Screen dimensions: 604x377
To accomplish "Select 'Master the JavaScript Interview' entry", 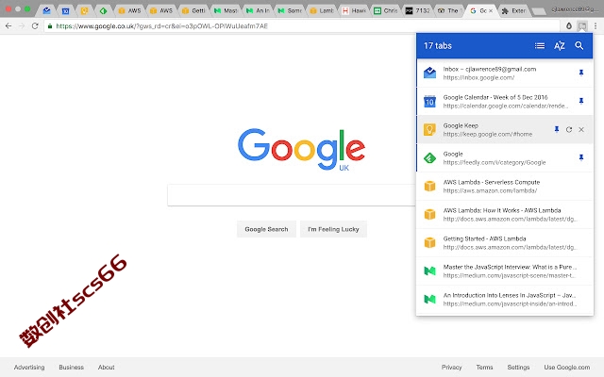I will 505,270.
